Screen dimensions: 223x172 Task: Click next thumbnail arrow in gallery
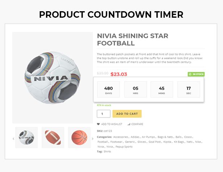92,138
